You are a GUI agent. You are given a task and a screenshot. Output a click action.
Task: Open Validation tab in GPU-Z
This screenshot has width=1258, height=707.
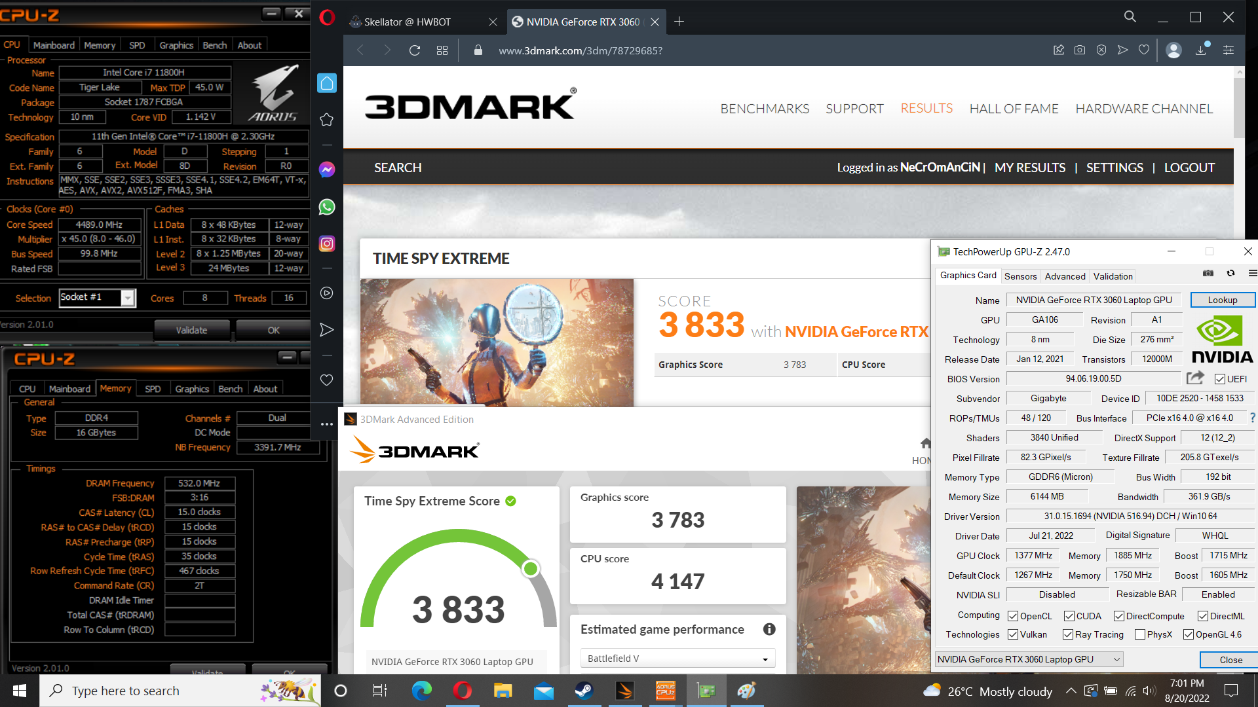tap(1113, 276)
